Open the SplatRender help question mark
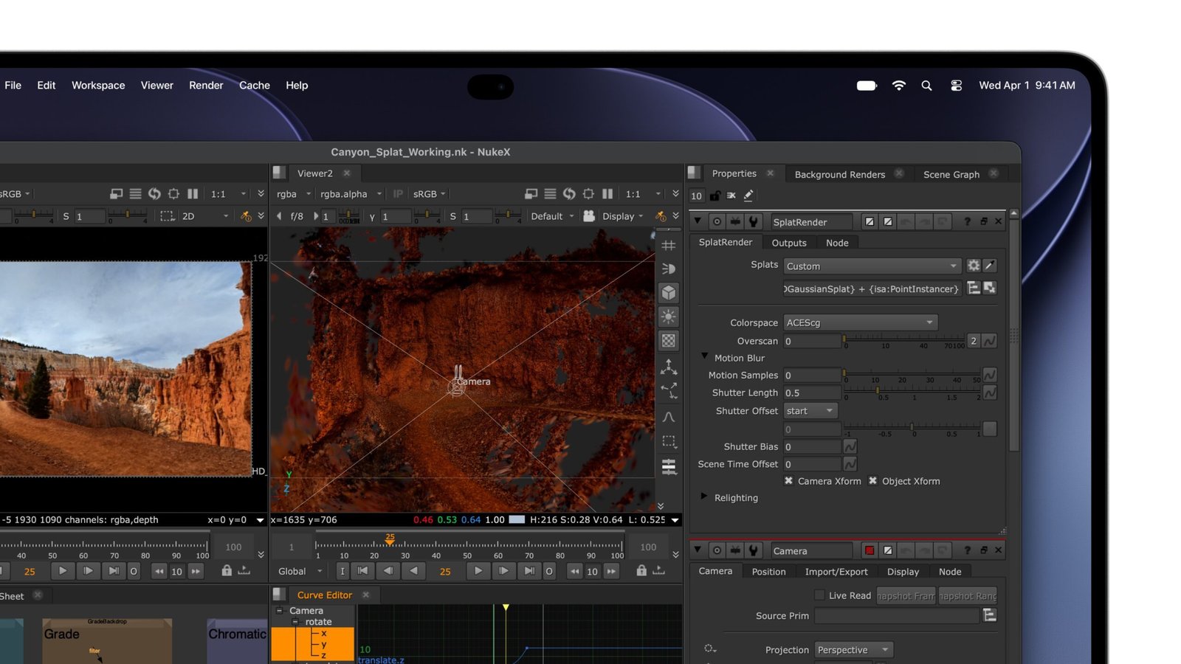Screen dimensions: 1181x664 click(967, 221)
